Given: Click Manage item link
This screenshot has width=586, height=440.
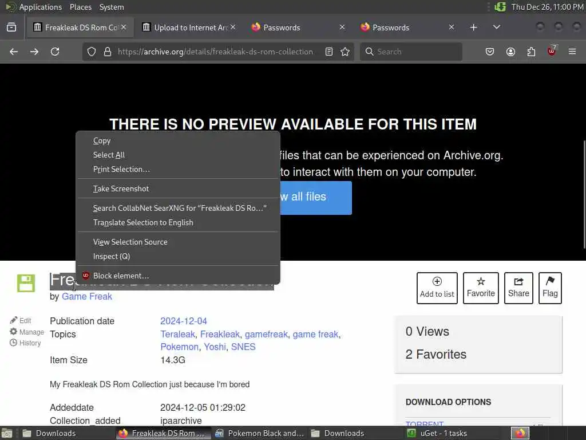Looking at the screenshot, I should tap(27, 332).
